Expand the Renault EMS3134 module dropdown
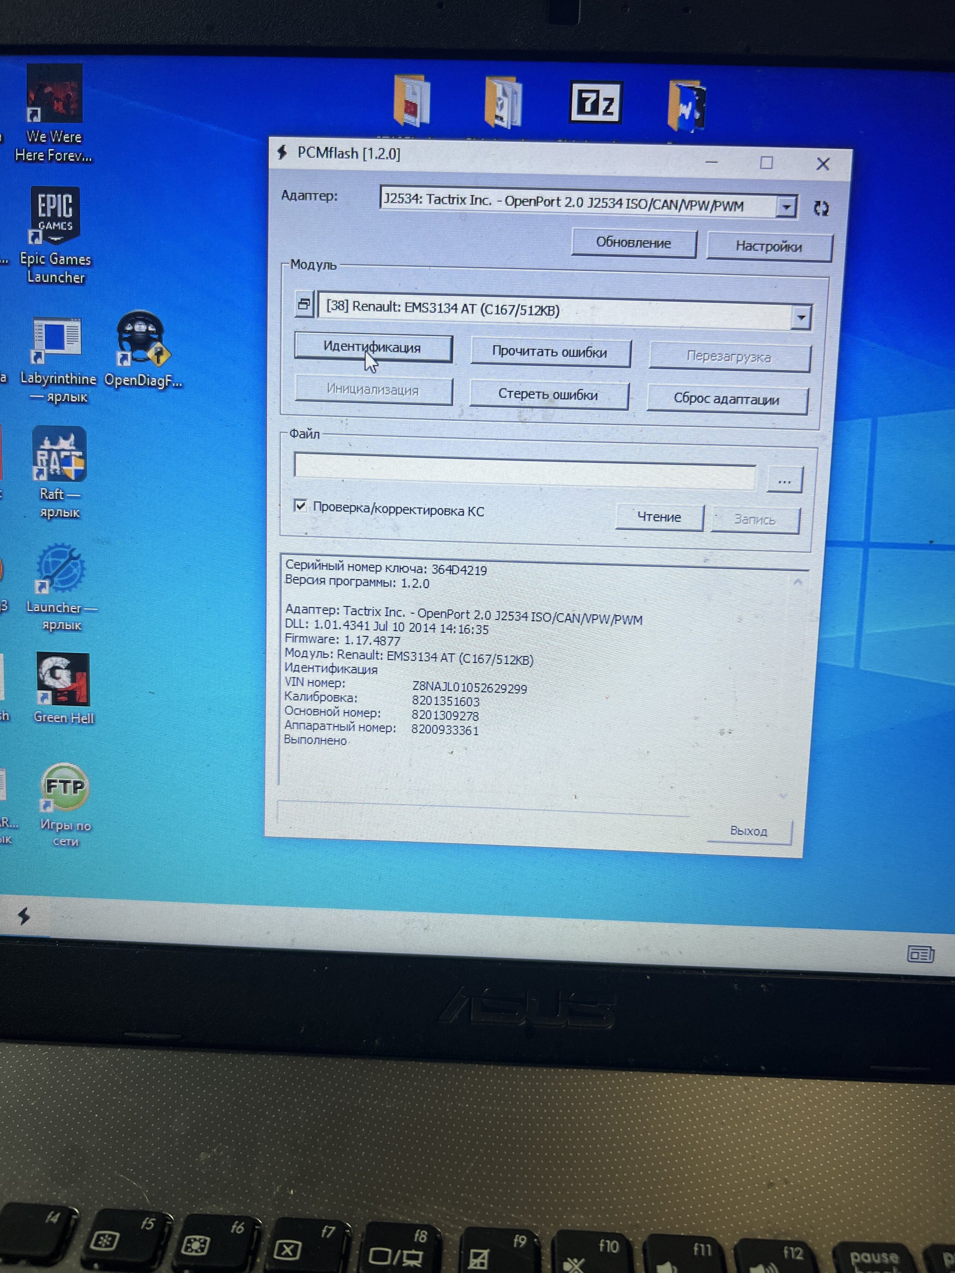 pyautogui.click(x=801, y=318)
